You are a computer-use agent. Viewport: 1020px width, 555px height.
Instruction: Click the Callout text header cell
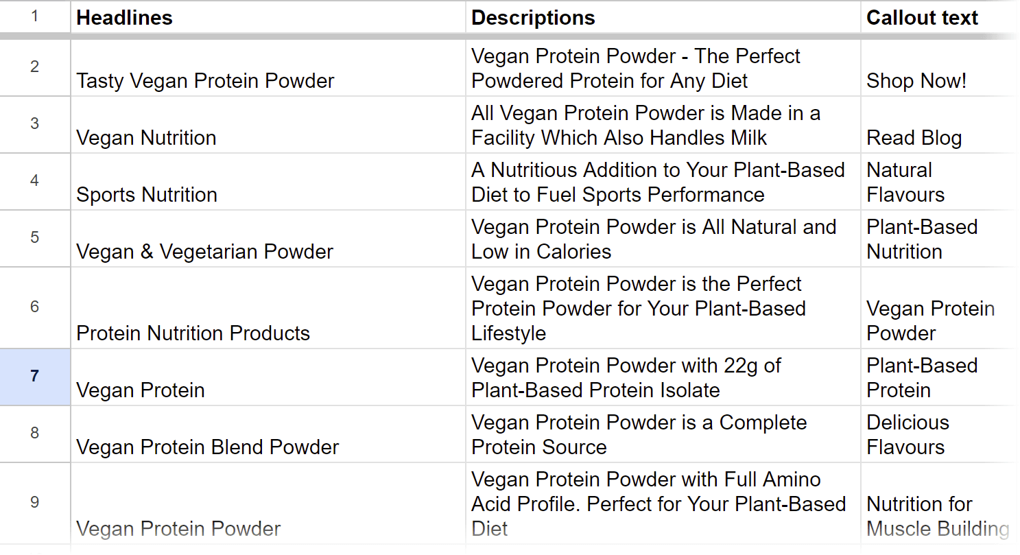(x=938, y=18)
